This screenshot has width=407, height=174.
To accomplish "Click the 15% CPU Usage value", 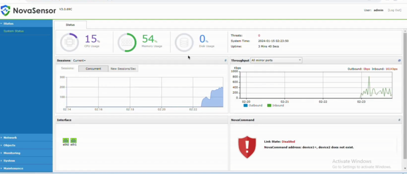I will click(92, 39).
